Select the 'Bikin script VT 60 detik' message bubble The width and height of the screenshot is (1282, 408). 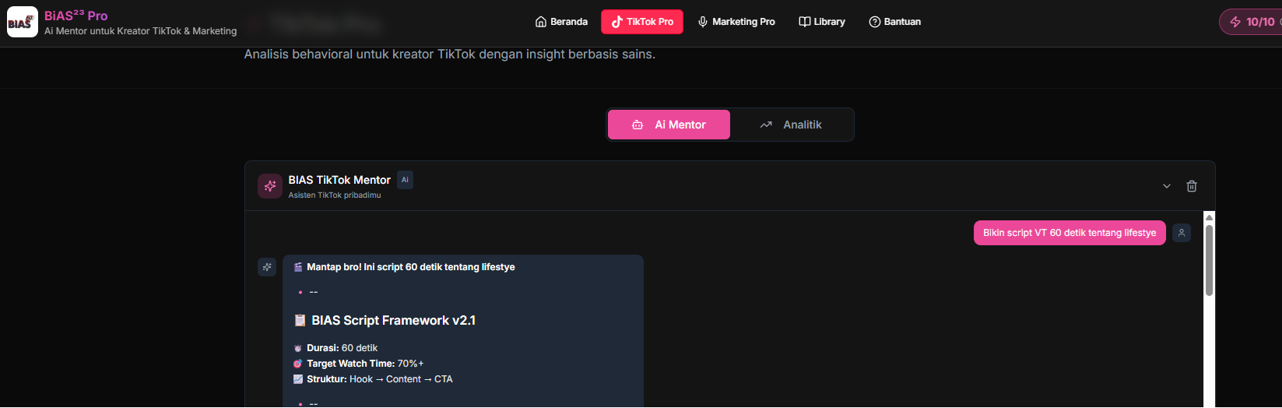pos(1069,233)
